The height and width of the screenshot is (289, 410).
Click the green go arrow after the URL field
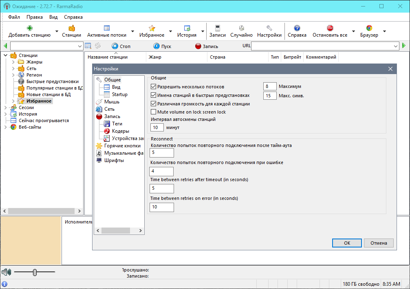pos(404,46)
